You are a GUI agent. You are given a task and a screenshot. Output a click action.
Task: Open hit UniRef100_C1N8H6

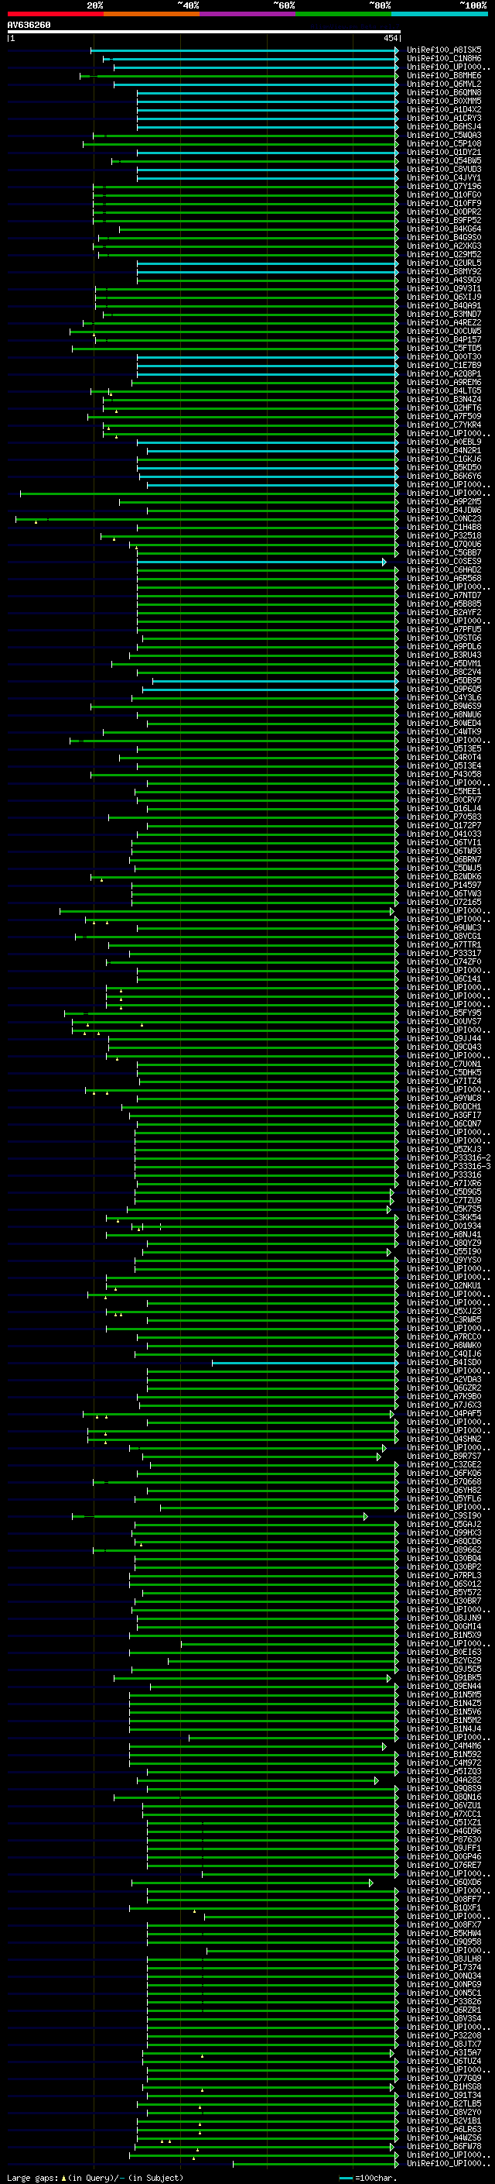(444, 59)
